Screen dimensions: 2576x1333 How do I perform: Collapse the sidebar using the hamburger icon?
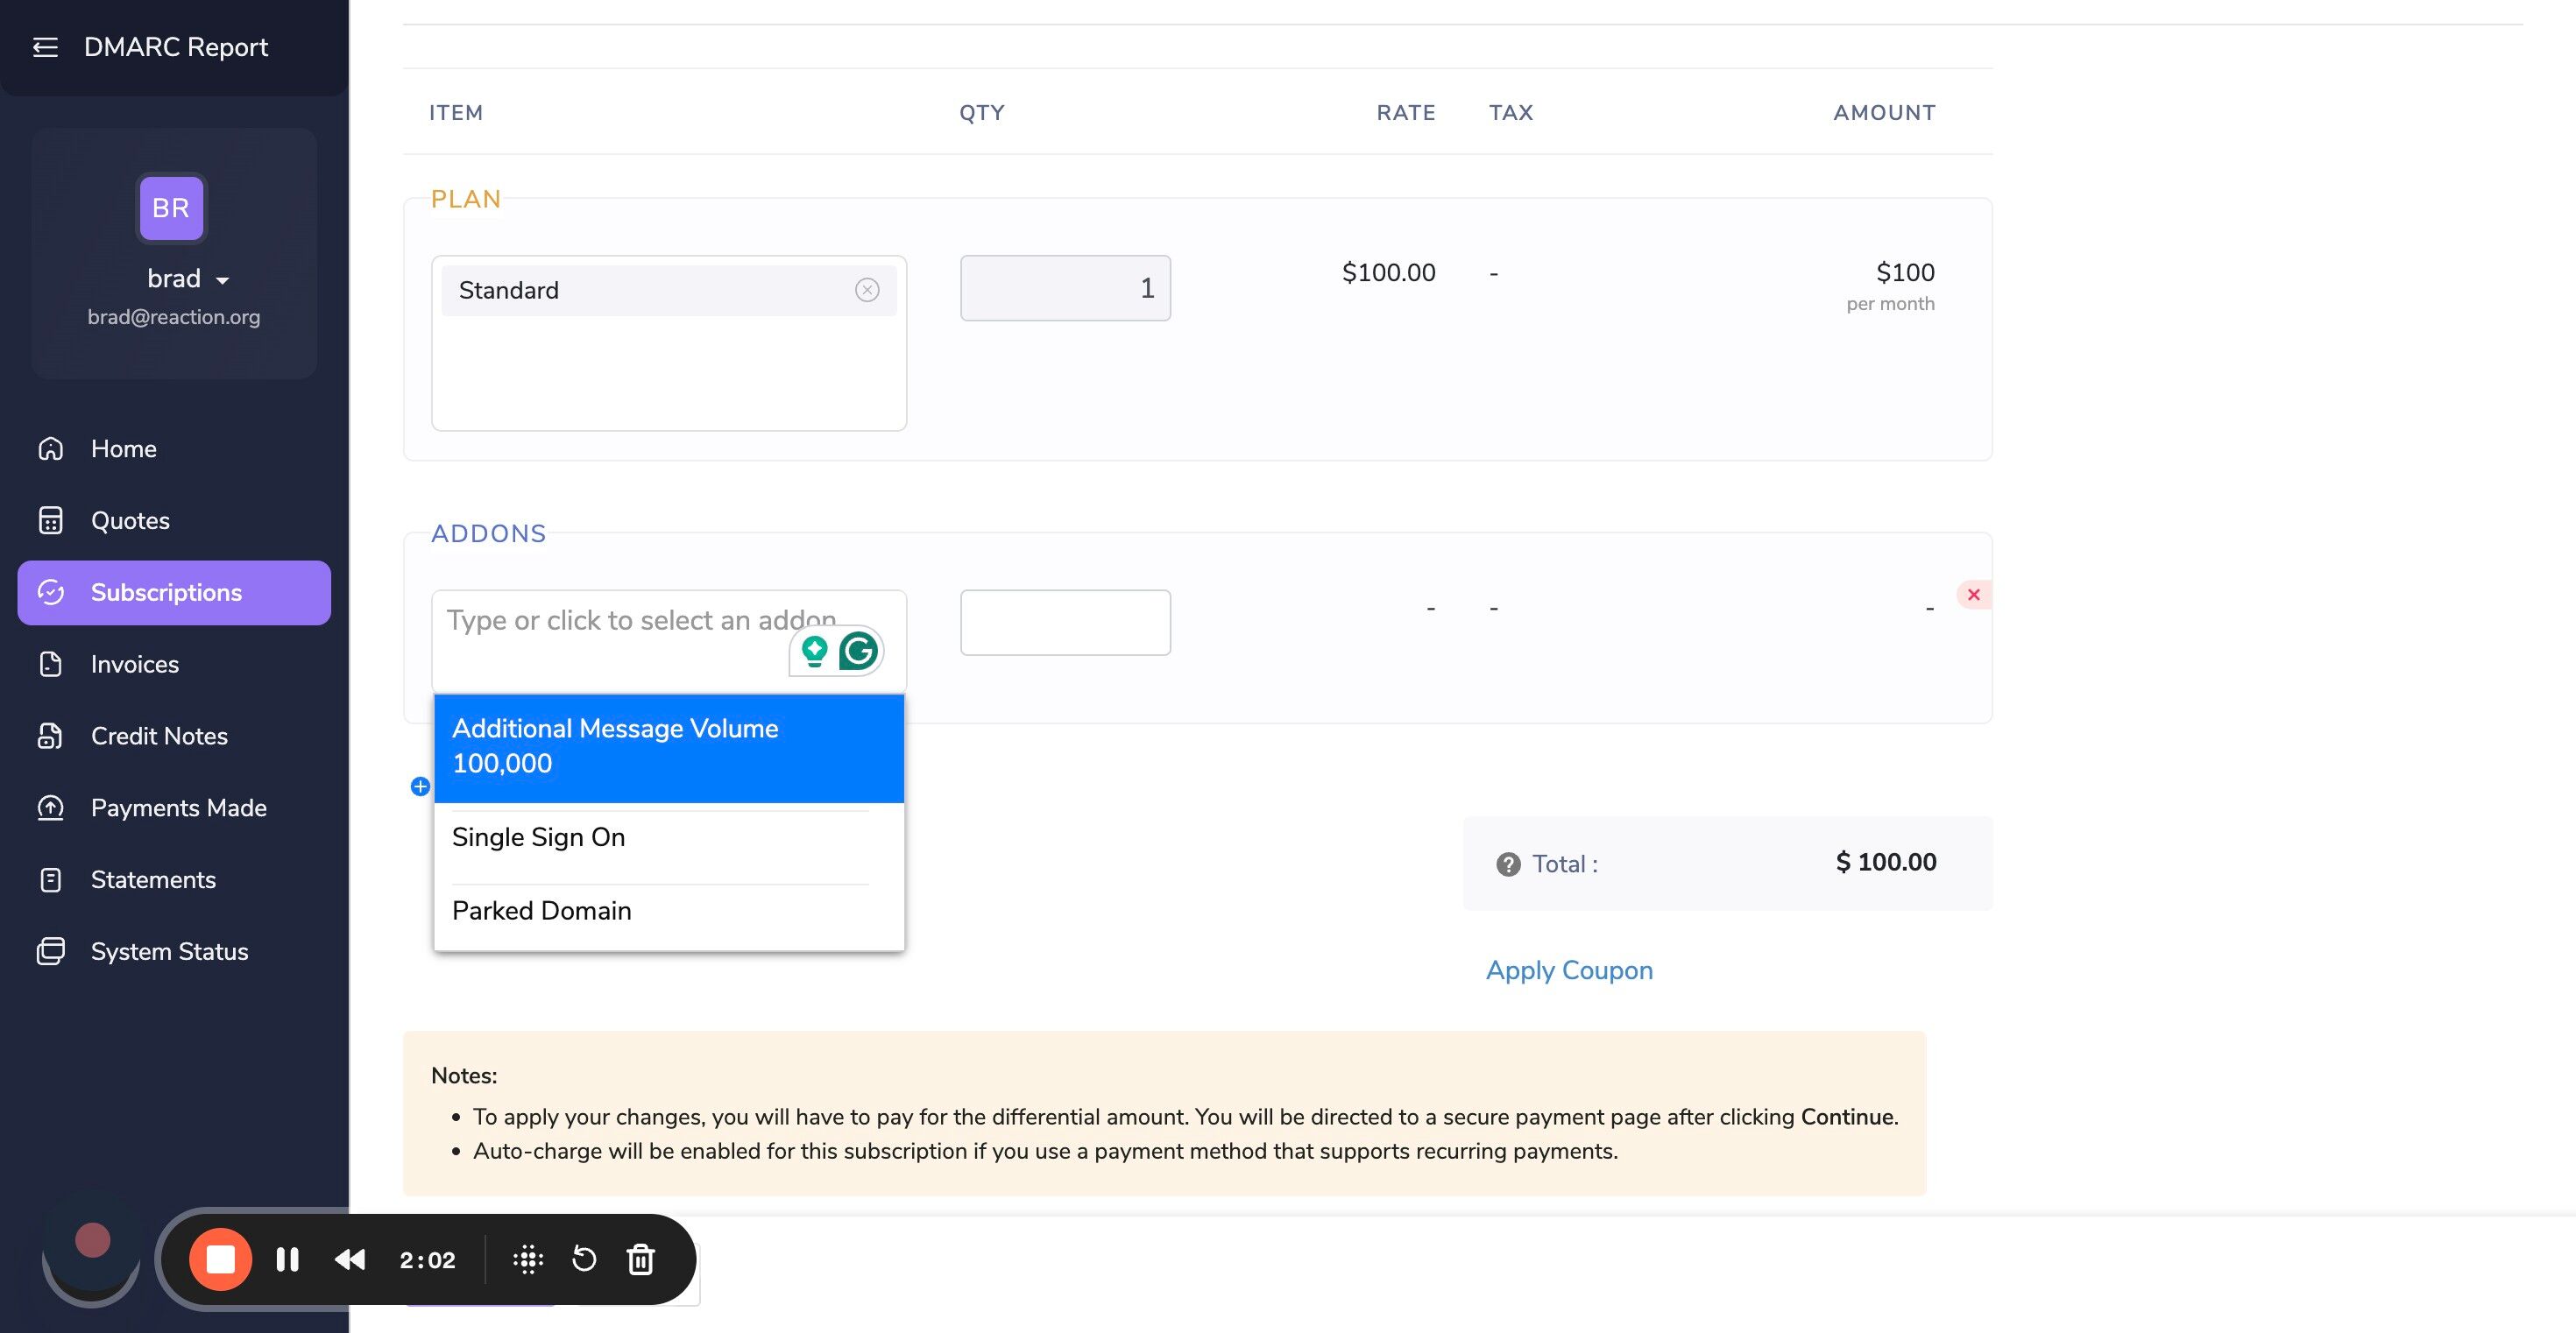tap(45, 47)
